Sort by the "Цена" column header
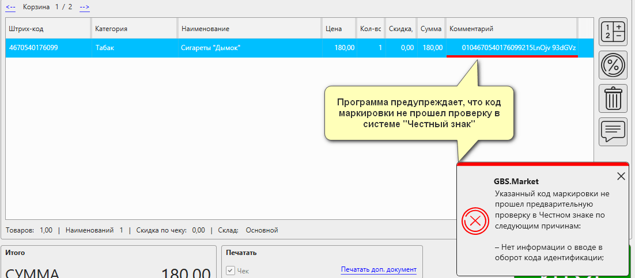 tap(339, 29)
